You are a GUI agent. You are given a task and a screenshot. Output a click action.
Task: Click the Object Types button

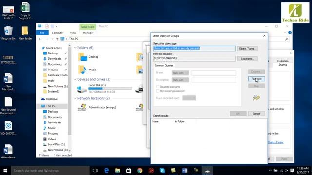247,49
